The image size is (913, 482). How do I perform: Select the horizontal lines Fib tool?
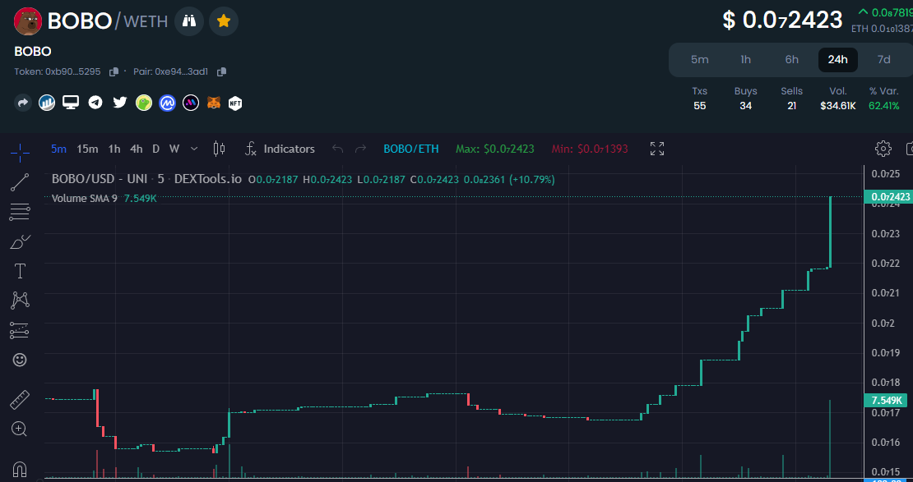pos(20,212)
